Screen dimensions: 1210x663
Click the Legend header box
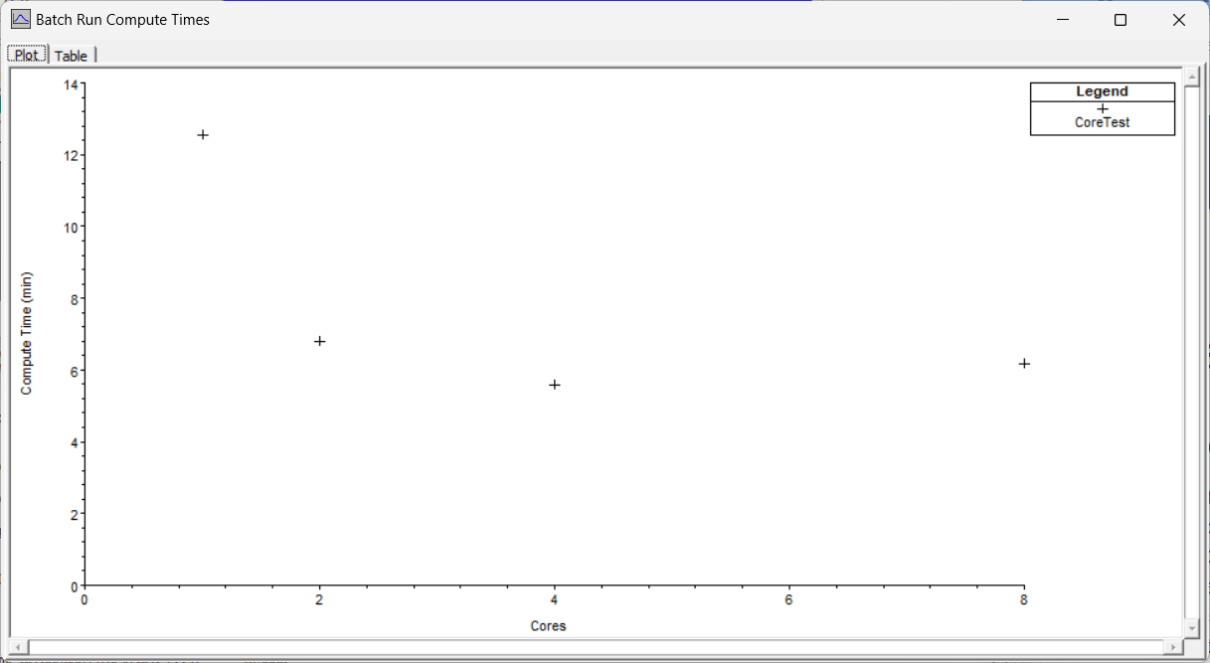1102,91
